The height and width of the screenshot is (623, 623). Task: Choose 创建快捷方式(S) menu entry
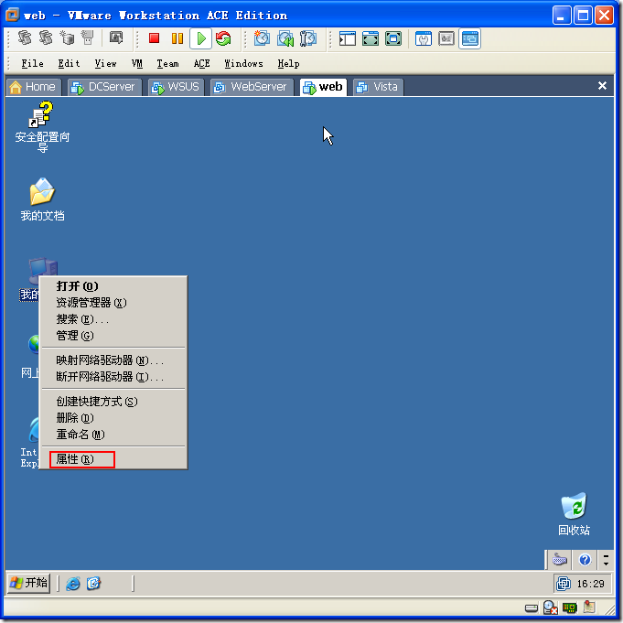(x=113, y=402)
